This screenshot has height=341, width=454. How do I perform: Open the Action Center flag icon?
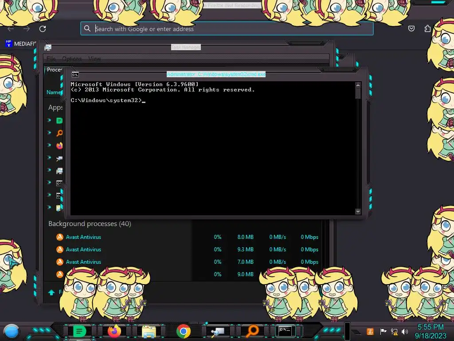(x=383, y=331)
